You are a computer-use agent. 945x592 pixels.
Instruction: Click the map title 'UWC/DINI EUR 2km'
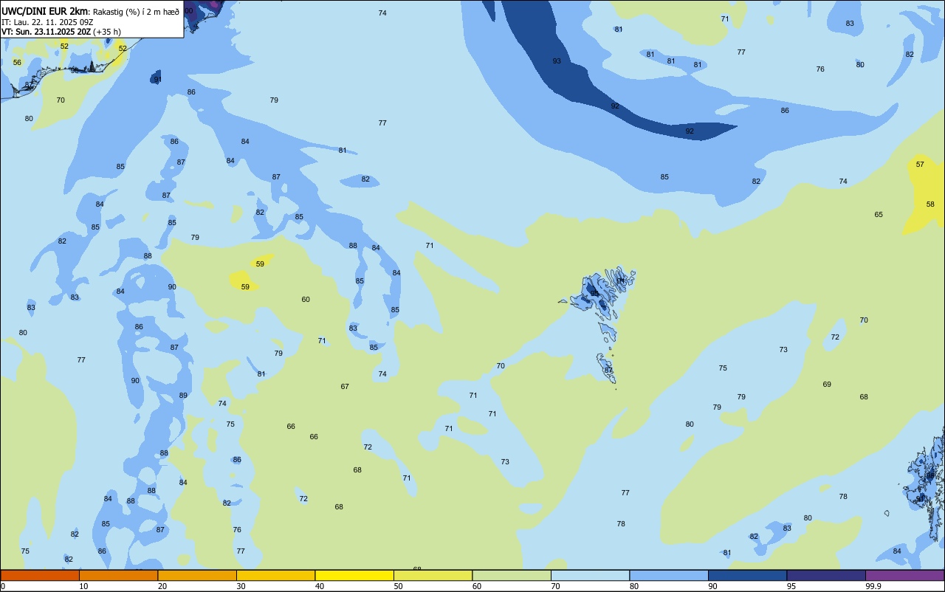45,10
